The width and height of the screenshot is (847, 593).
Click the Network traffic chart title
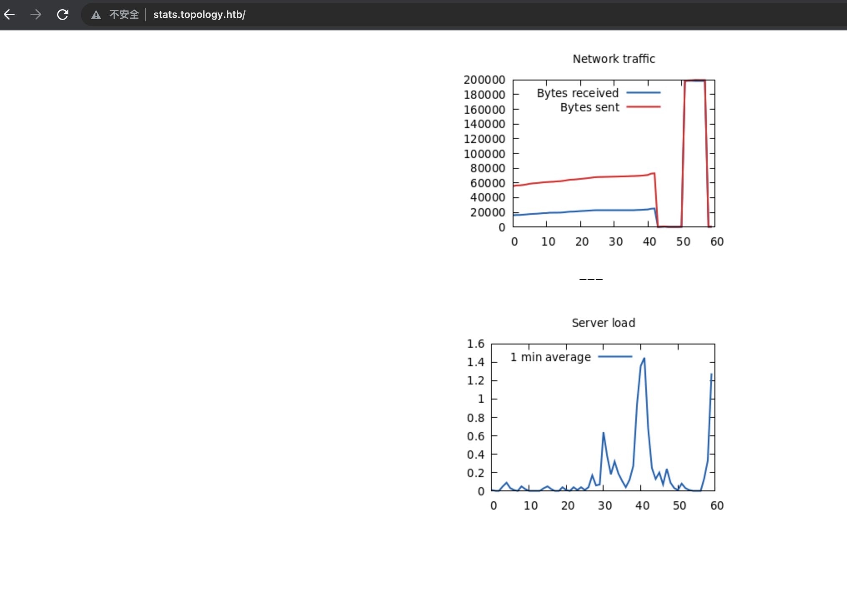[614, 59]
